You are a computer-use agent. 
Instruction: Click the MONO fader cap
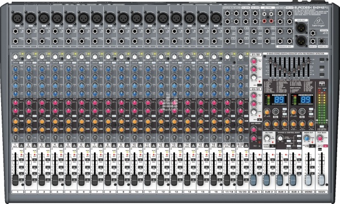pos(308,180)
